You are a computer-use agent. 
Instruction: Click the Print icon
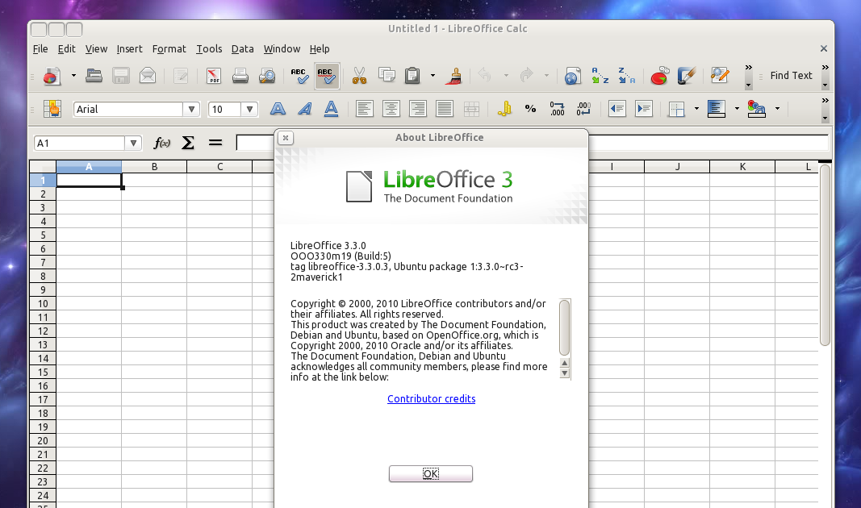240,76
